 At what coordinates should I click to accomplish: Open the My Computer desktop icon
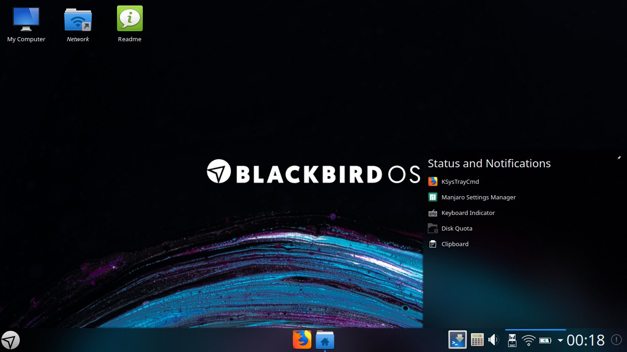click(x=26, y=25)
